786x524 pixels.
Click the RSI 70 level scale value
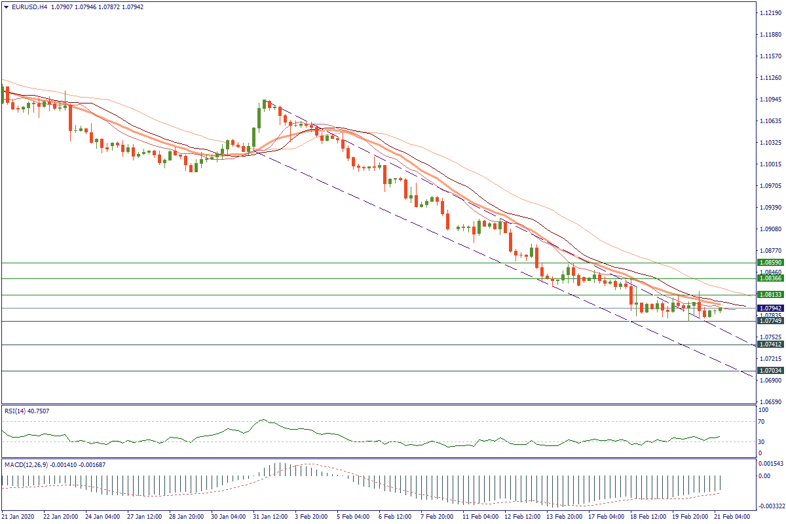click(x=762, y=421)
